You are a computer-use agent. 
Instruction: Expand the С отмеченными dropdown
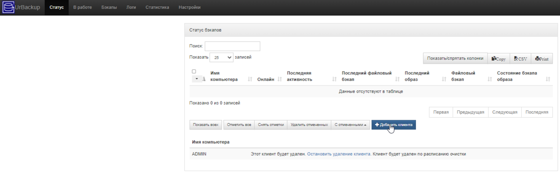(x=350, y=125)
